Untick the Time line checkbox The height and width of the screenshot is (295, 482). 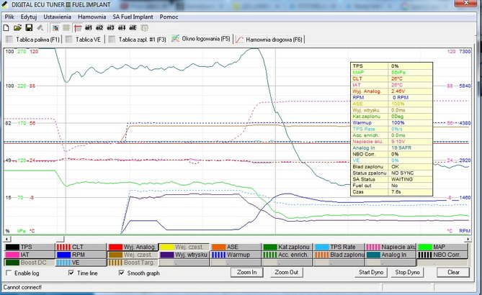71,273
